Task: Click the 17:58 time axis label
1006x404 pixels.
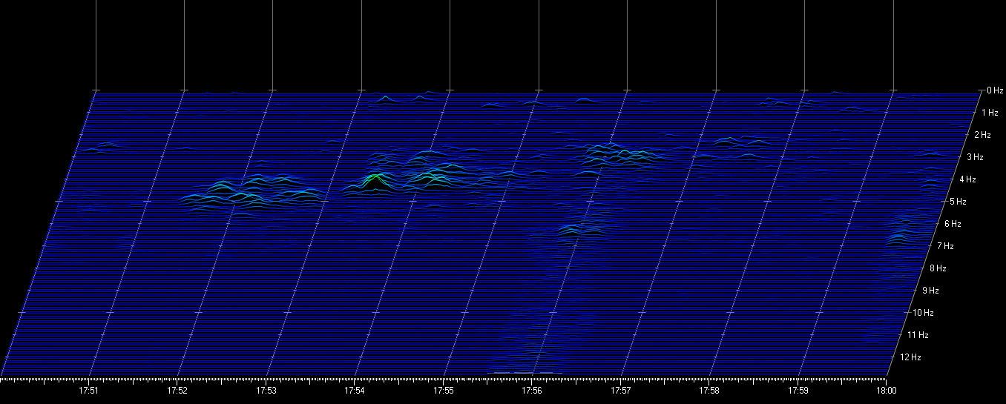Action: (710, 390)
